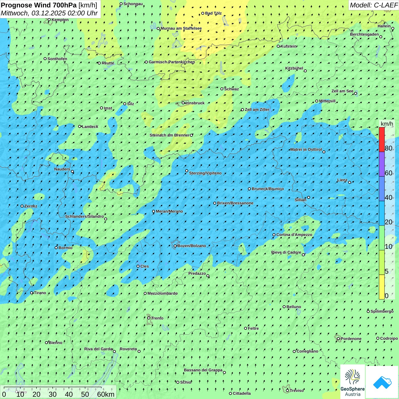
Task: Click the Landeck location marker
Action: pyautogui.click(x=80, y=127)
